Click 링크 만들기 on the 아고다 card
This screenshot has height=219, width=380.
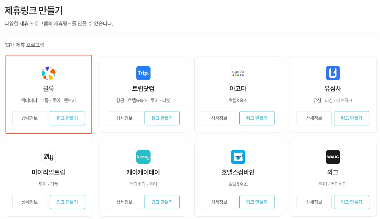(x=257, y=118)
